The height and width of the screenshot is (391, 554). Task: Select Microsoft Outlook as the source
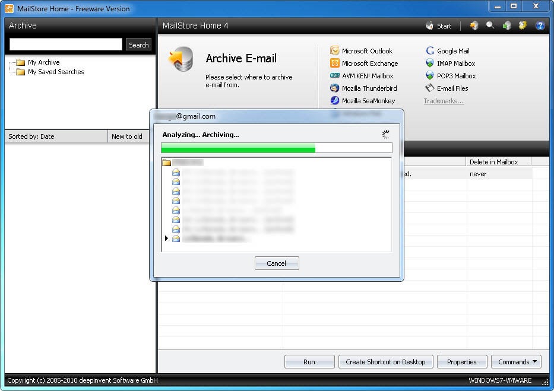(x=362, y=51)
